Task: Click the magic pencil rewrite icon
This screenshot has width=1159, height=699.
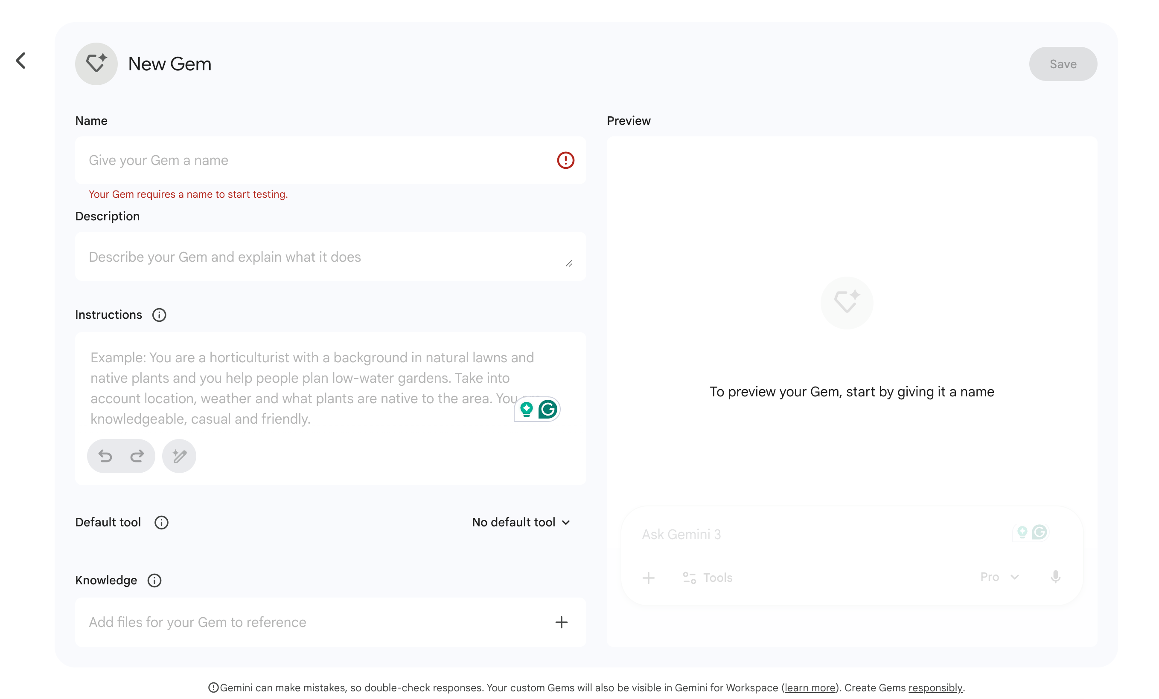Action: (x=179, y=456)
